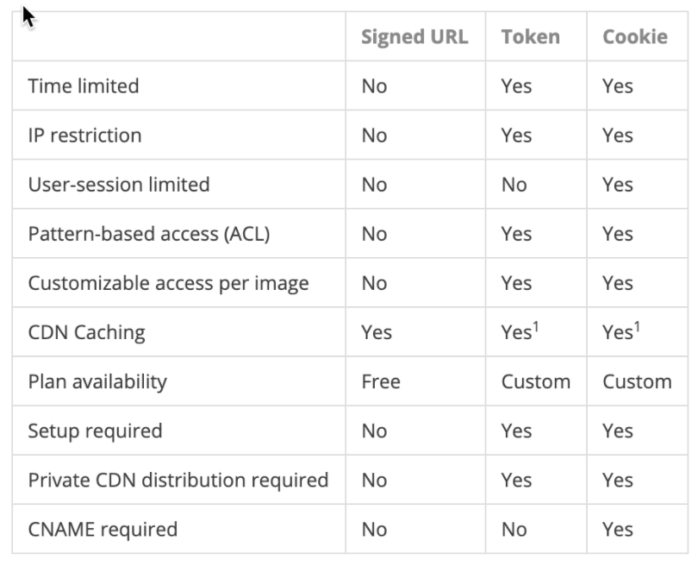
Task: Click the Setup required row label
Action: (x=95, y=431)
